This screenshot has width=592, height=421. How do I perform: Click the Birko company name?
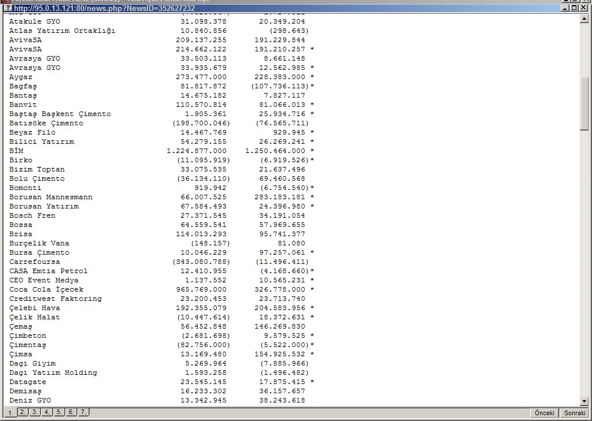[x=21, y=161]
